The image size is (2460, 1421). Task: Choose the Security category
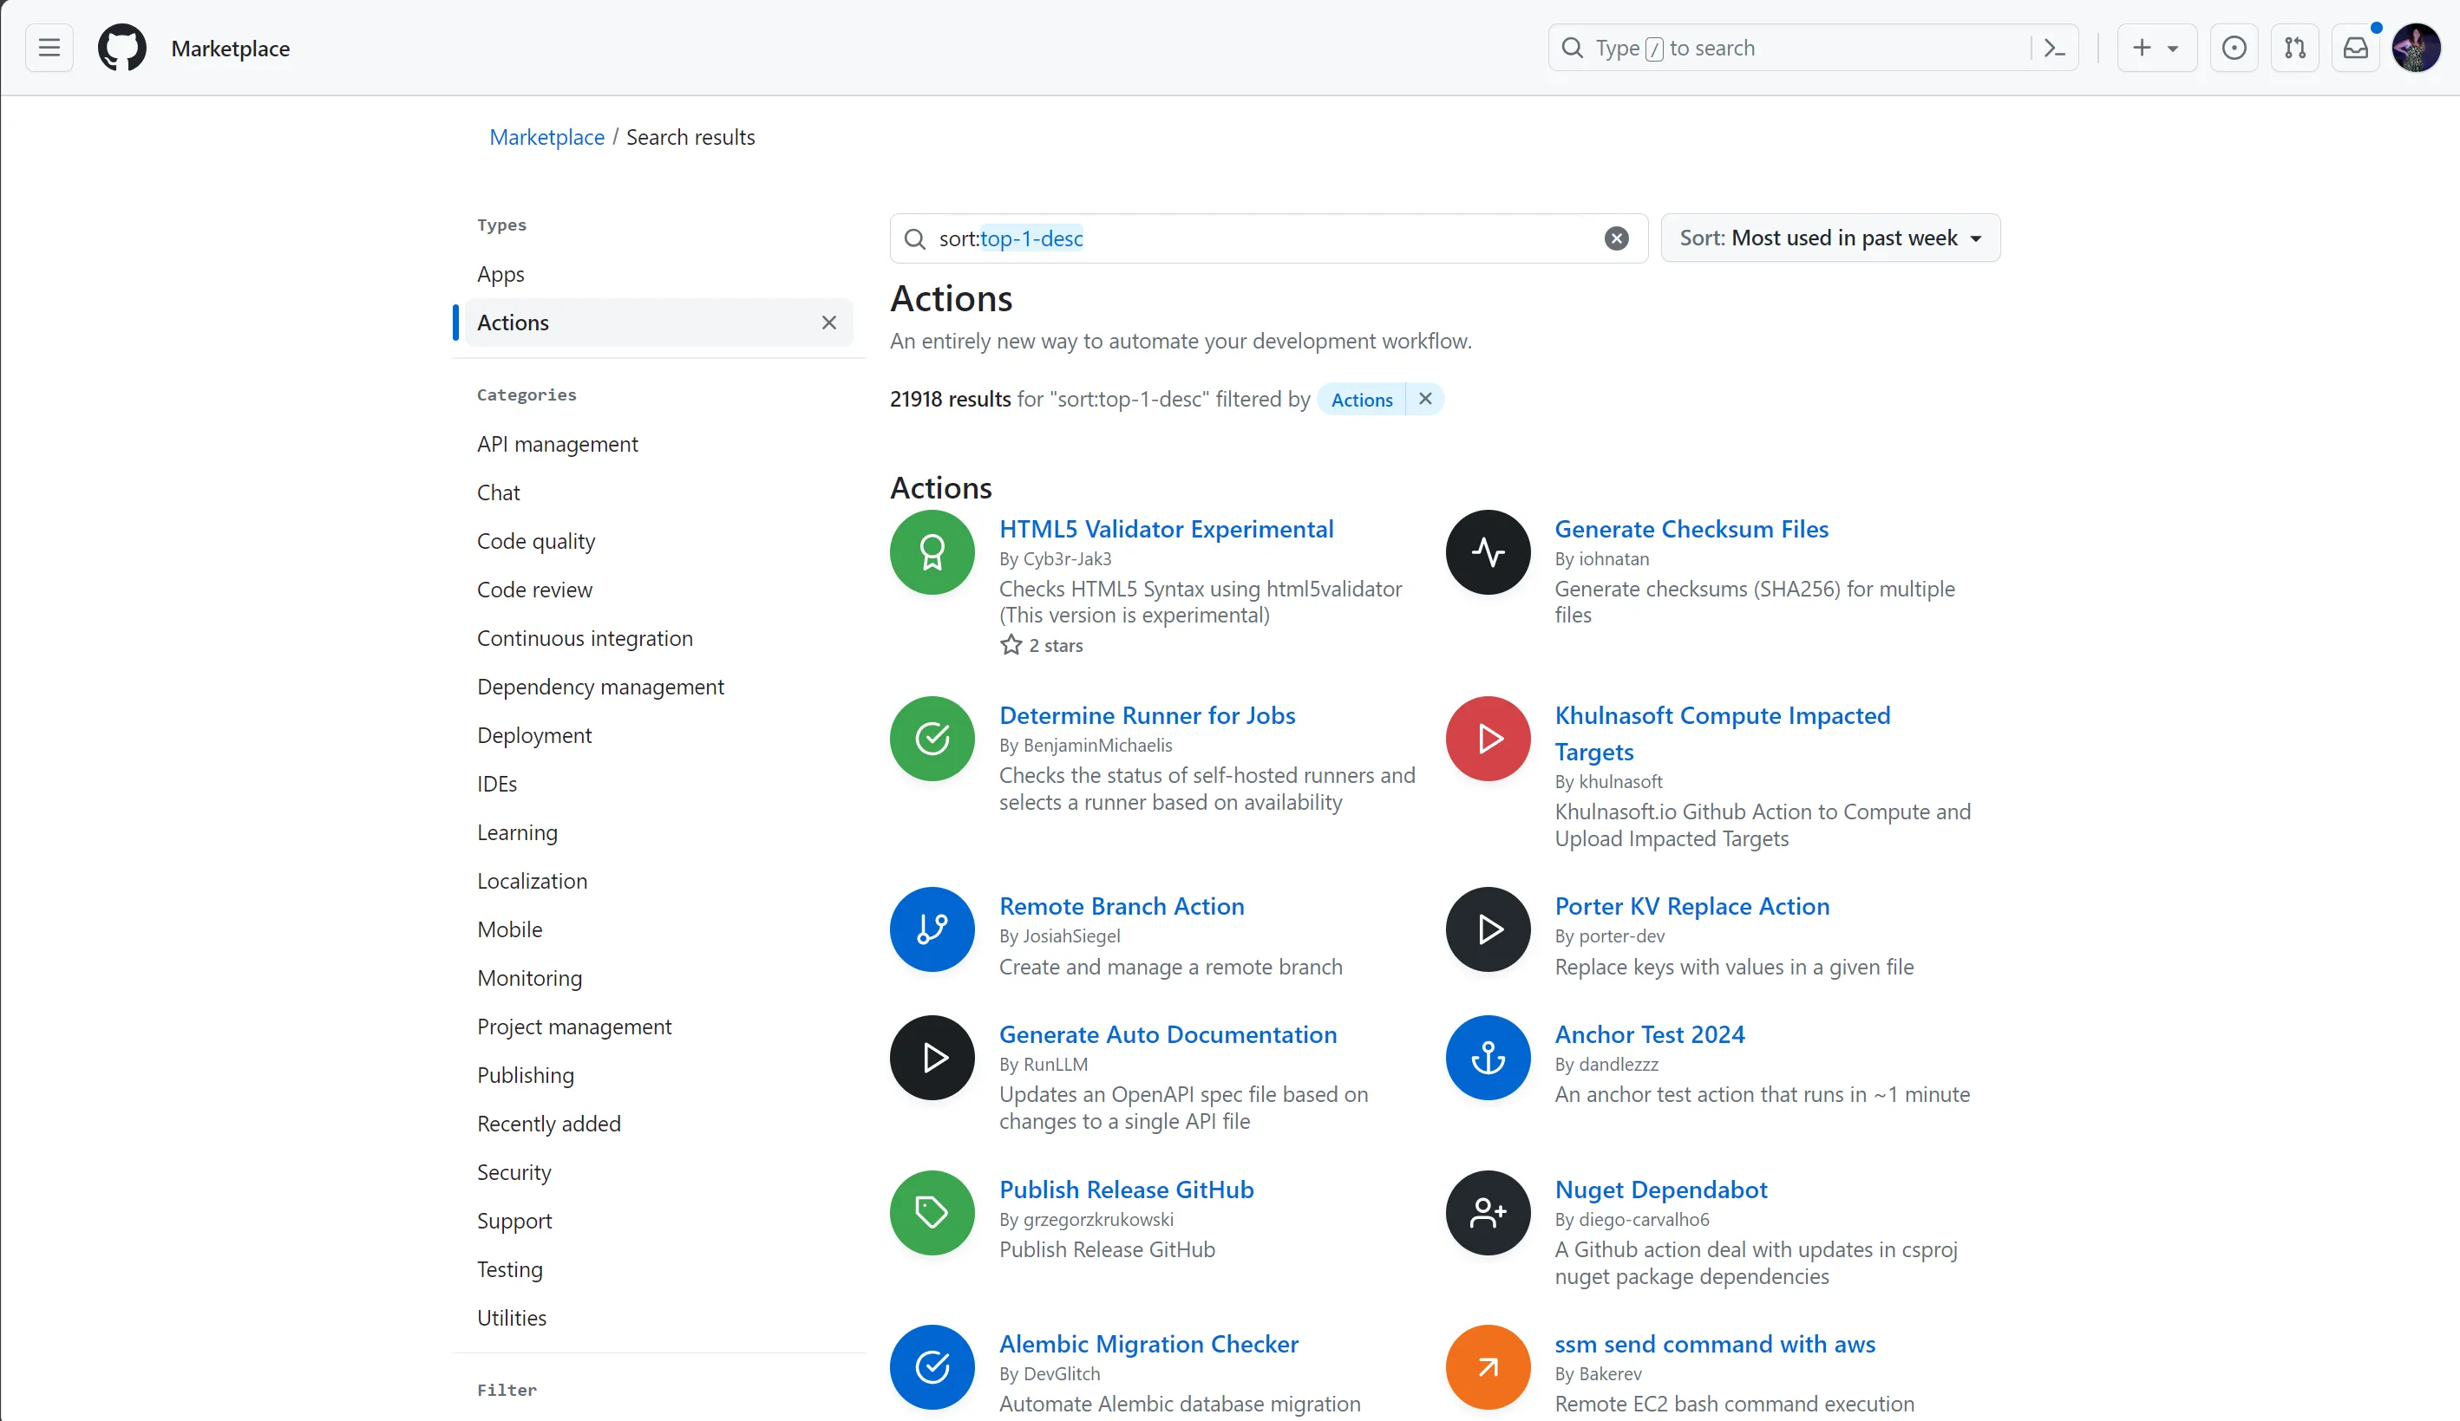coord(514,1172)
